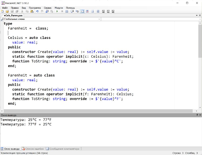
Task: Open the Файл menu
Action: [5, 8]
